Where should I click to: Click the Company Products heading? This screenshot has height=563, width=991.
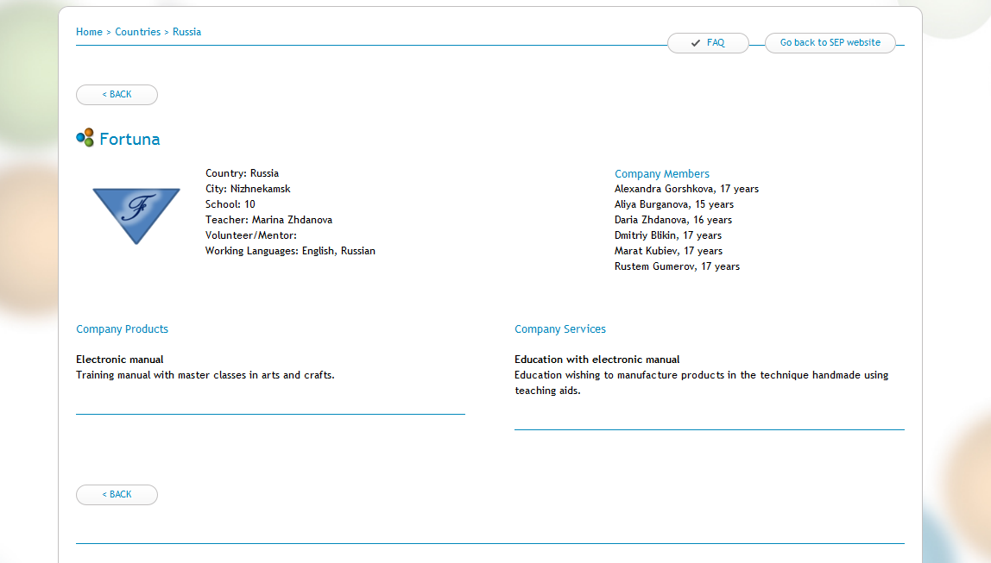pyautogui.click(x=122, y=329)
